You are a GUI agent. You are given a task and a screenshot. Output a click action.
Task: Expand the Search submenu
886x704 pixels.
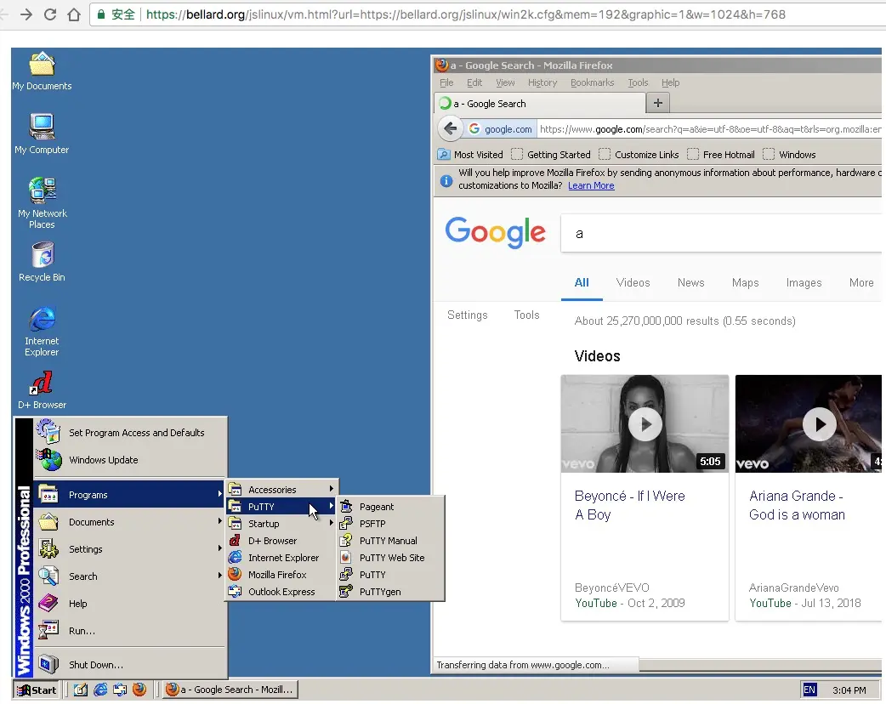[x=130, y=576]
